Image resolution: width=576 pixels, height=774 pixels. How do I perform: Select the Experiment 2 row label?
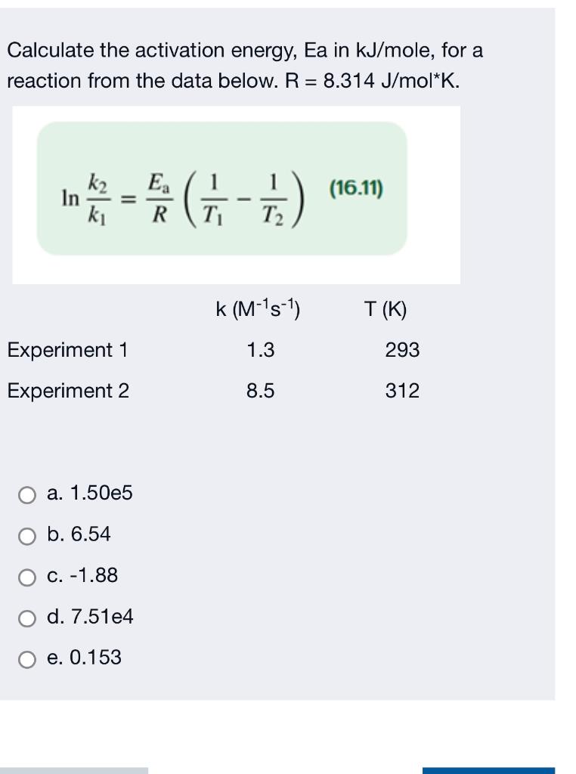pyautogui.click(x=67, y=389)
